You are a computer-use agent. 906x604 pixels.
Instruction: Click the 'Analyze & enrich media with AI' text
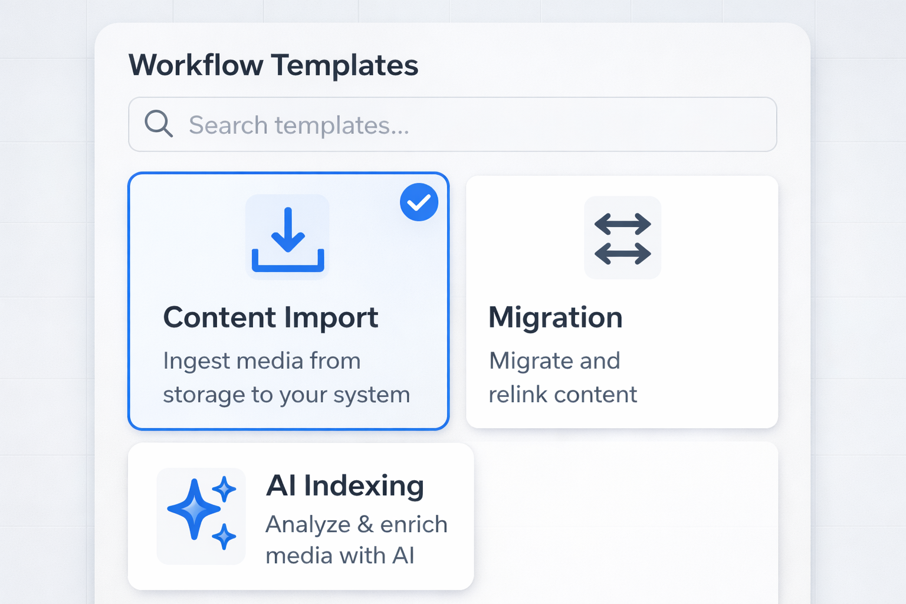point(356,540)
